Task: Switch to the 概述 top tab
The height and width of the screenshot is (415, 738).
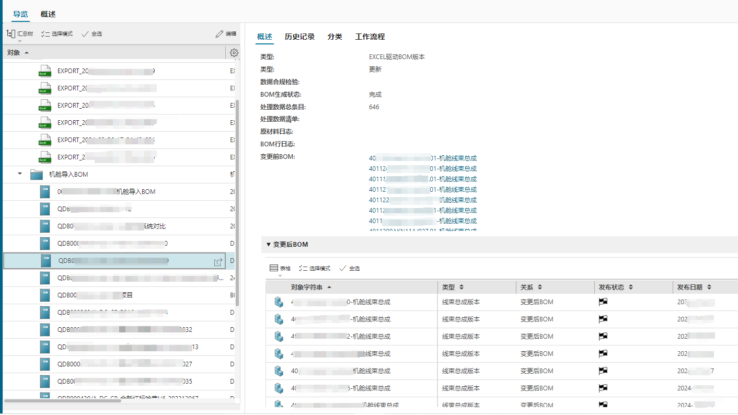Action: pos(48,14)
